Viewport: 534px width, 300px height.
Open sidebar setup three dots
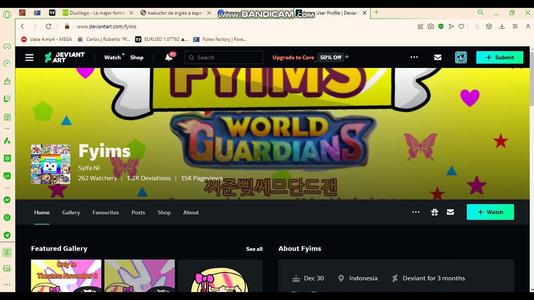[x=7, y=285]
